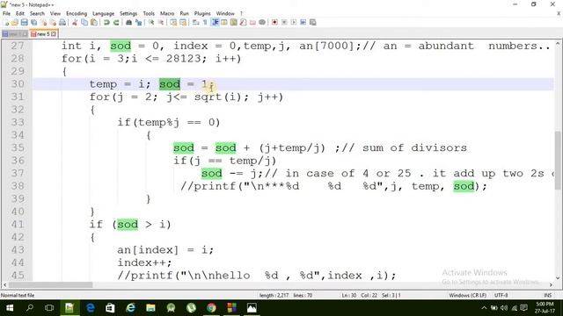Screen dimensions: 563x316
Task: Open the Tools menu
Action: click(149, 13)
